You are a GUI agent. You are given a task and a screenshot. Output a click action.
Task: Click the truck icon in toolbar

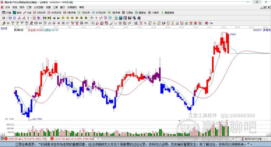(139, 18)
